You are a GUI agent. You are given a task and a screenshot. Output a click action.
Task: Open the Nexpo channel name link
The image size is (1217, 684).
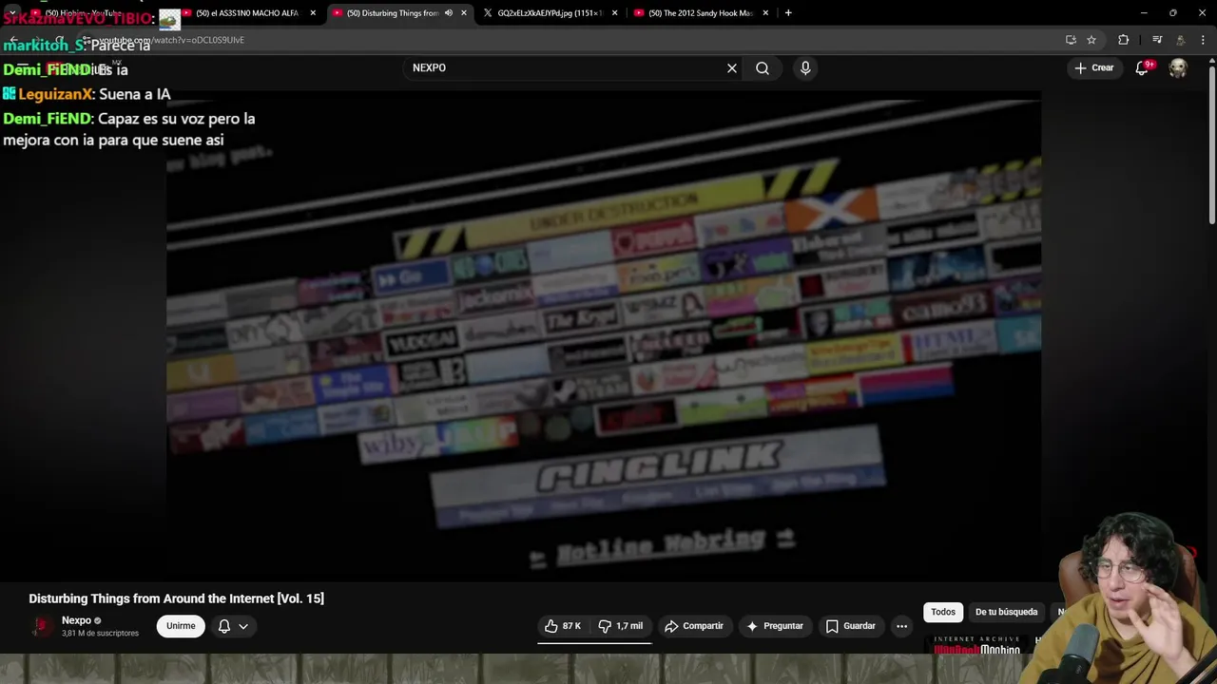click(x=76, y=620)
